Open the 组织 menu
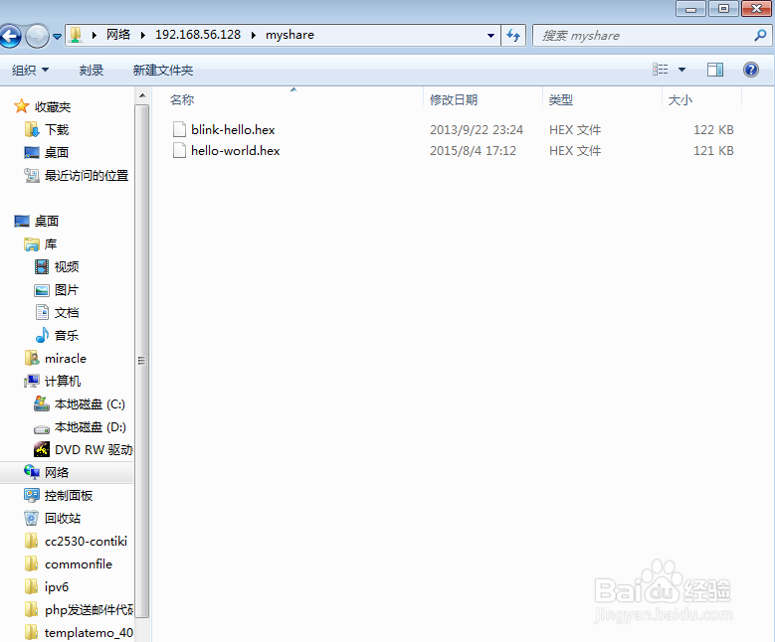 click(30, 71)
